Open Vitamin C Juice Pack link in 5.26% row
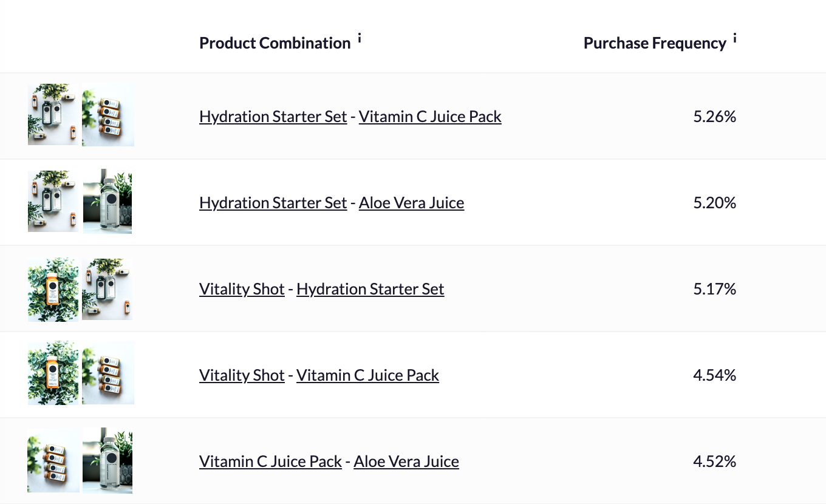Viewport: 826px width, 504px height. (x=430, y=116)
